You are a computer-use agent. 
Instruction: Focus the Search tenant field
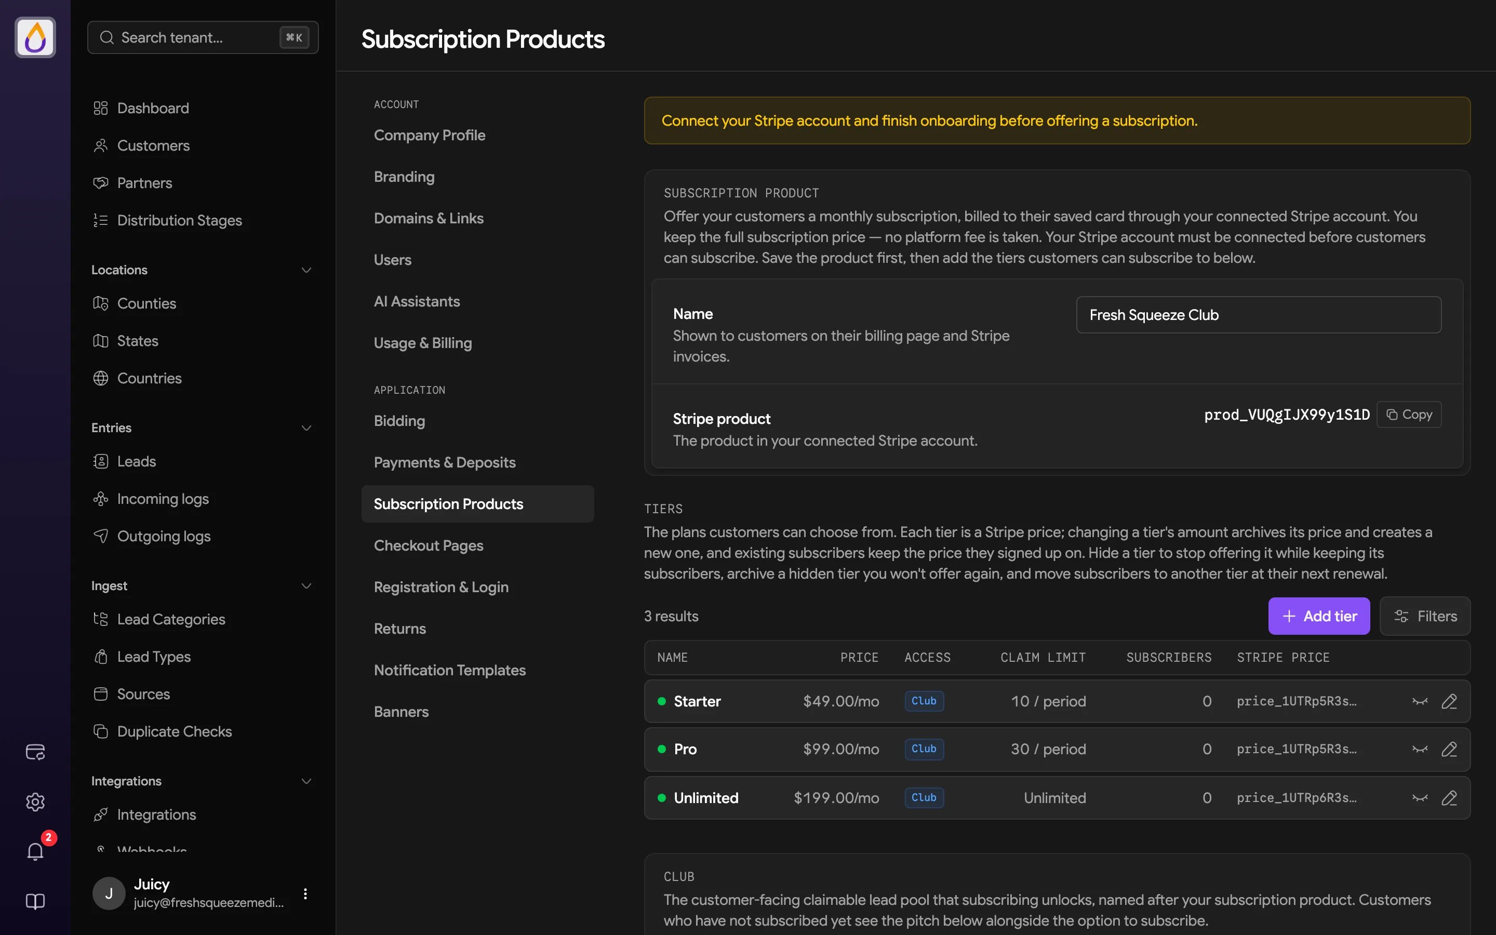tap(203, 37)
